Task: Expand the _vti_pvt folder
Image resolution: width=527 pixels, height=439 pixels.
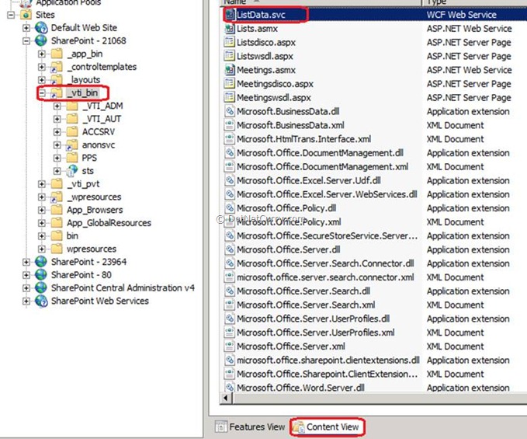Action: point(42,184)
